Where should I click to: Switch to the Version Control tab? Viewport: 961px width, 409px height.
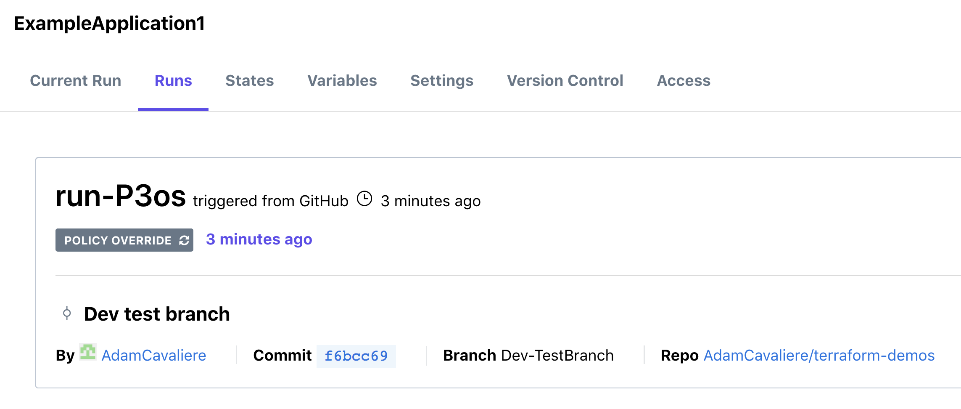coord(565,81)
